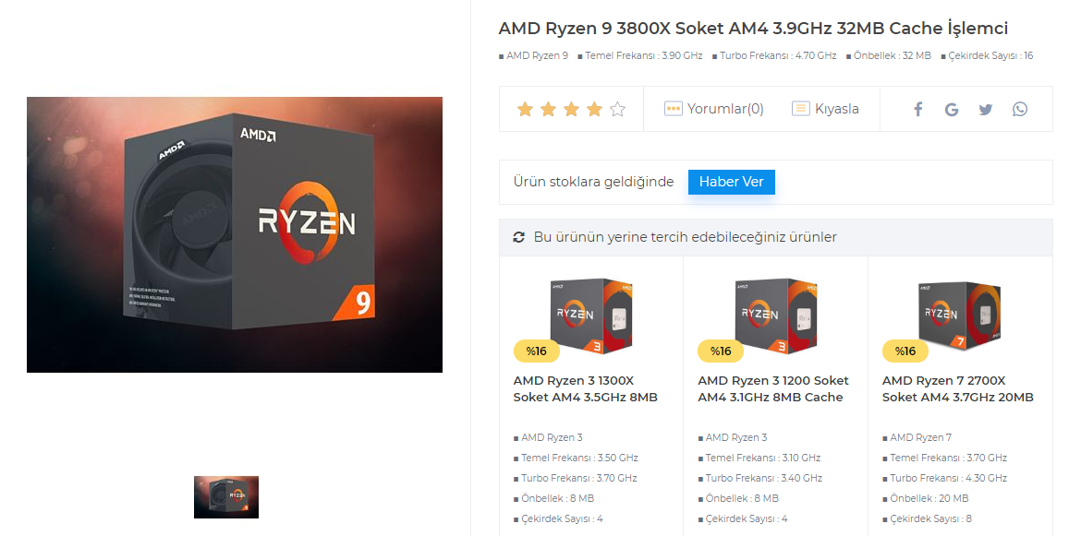Viewport: 1069px width, 536px height.
Task: Share product via Google icon
Action: [952, 109]
